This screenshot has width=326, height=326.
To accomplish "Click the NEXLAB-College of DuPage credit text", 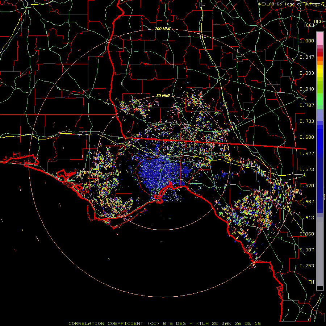I will [x=292, y=4].
